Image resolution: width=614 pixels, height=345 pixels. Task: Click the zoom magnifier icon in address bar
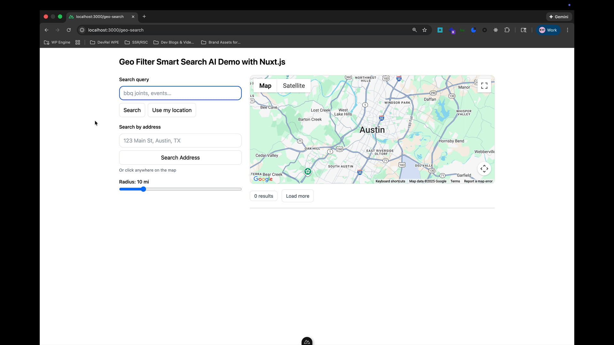pos(414,30)
